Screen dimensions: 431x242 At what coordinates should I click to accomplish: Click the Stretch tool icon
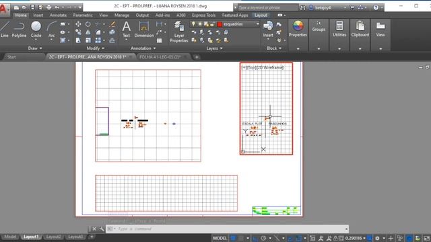tap(78, 40)
